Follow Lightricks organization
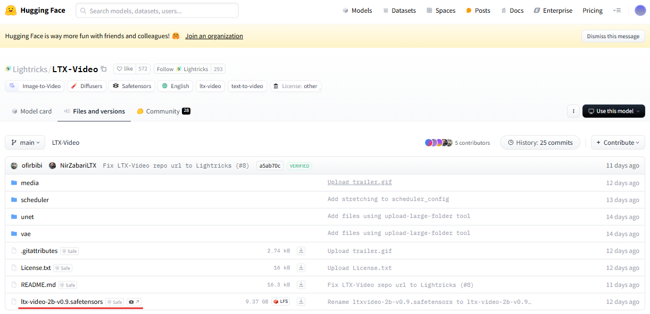650x314 pixels. tap(182, 69)
